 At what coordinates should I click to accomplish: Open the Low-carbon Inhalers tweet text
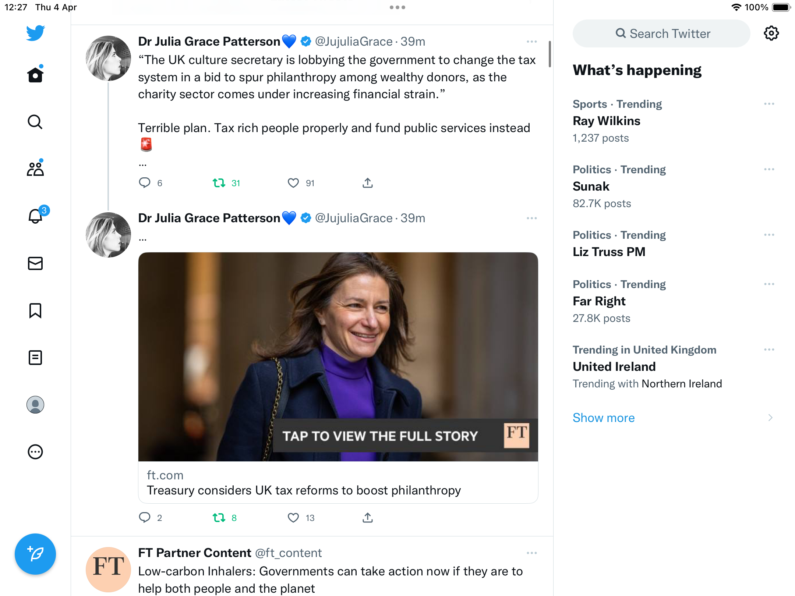[330, 579]
